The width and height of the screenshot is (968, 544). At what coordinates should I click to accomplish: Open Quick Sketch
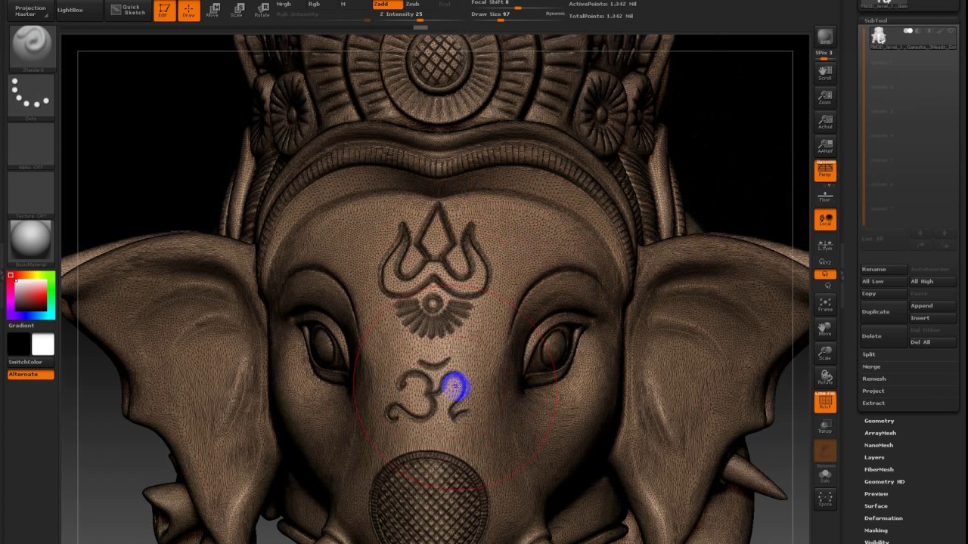126,10
